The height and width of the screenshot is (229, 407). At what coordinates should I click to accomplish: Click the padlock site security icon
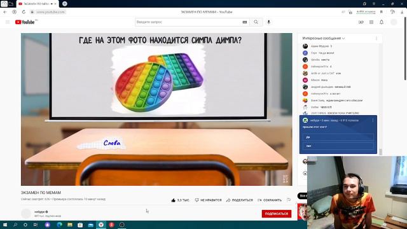click(32, 12)
